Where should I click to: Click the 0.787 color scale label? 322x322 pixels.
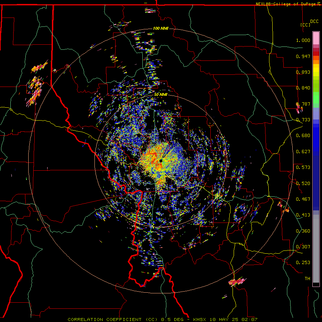[303, 104]
